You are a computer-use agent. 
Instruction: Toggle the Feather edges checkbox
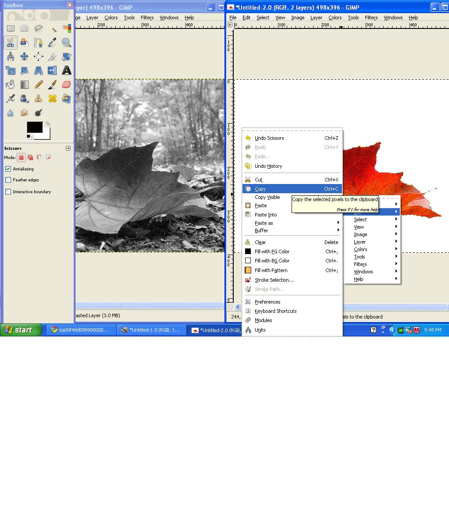(8, 180)
